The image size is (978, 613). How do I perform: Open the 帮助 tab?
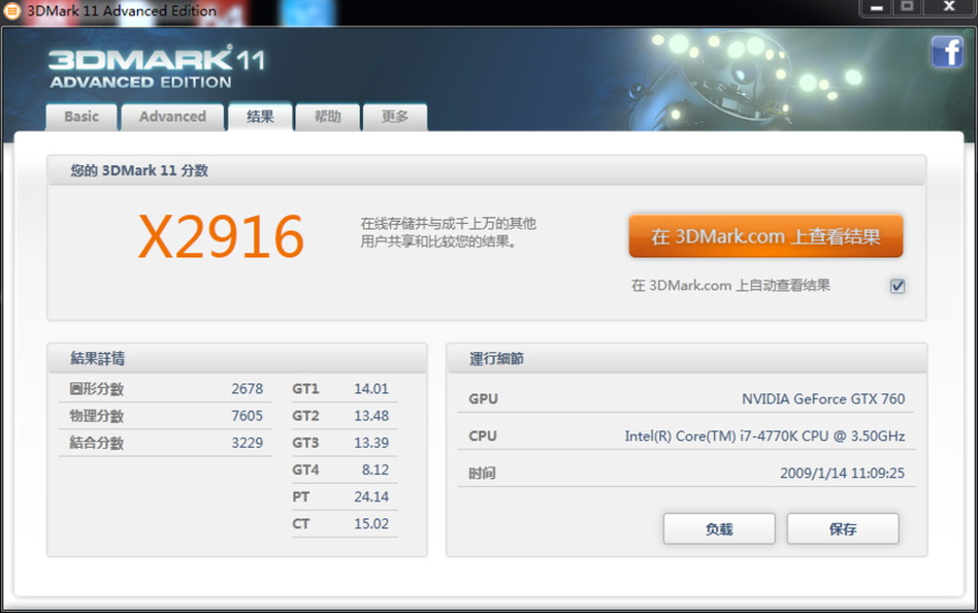[328, 117]
